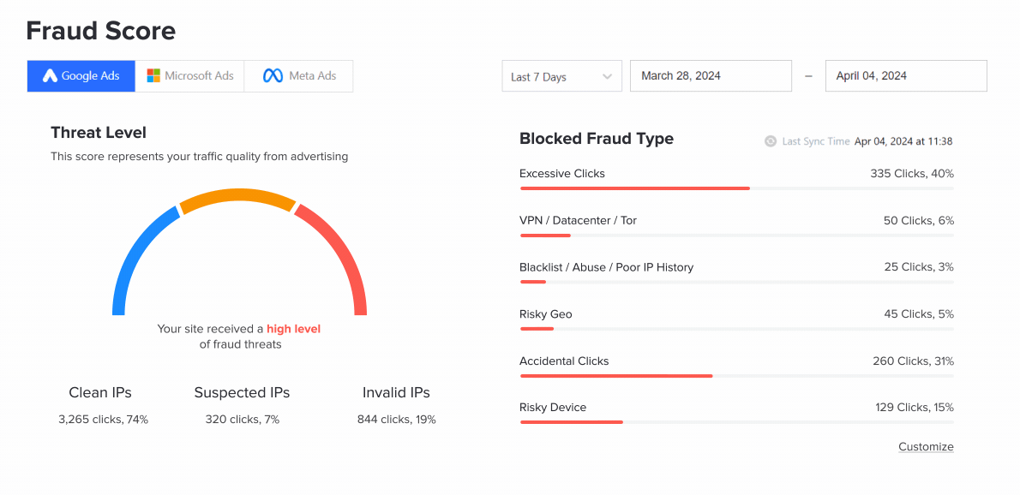The height and width of the screenshot is (495, 1020).
Task: Click the Excessive Clicks progress bar
Action: (x=634, y=188)
